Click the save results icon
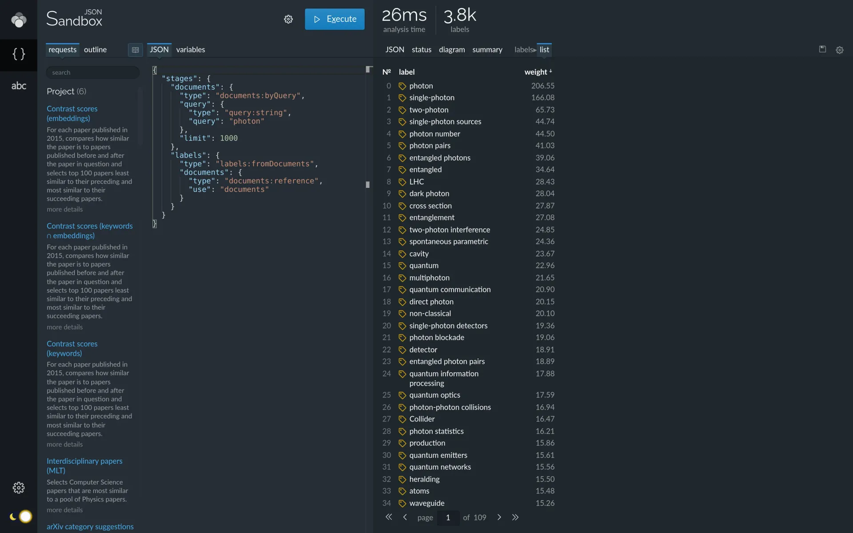Image resolution: width=853 pixels, height=533 pixels. 822,49
